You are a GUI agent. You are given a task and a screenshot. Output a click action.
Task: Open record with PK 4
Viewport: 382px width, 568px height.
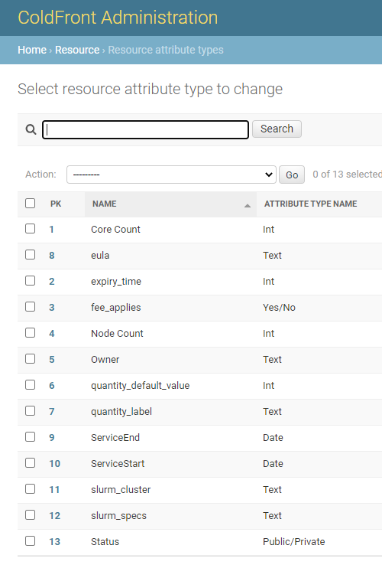click(52, 334)
